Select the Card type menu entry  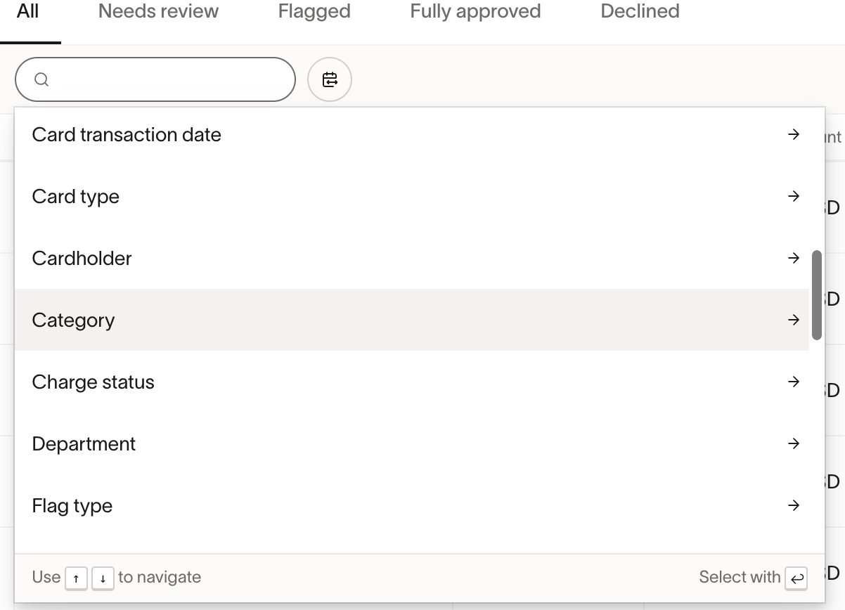[x=76, y=197]
